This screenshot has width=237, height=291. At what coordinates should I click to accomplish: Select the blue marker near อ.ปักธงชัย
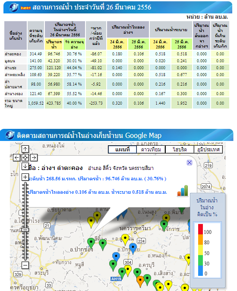pyautogui.click(x=133, y=248)
